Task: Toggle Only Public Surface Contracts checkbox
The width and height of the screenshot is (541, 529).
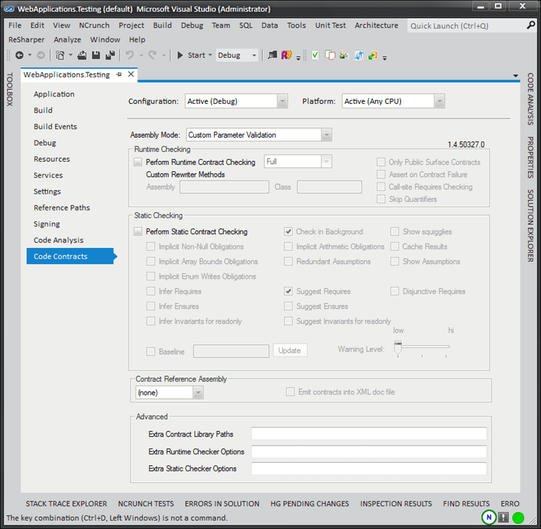Action: pyautogui.click(x=381, y=162)
